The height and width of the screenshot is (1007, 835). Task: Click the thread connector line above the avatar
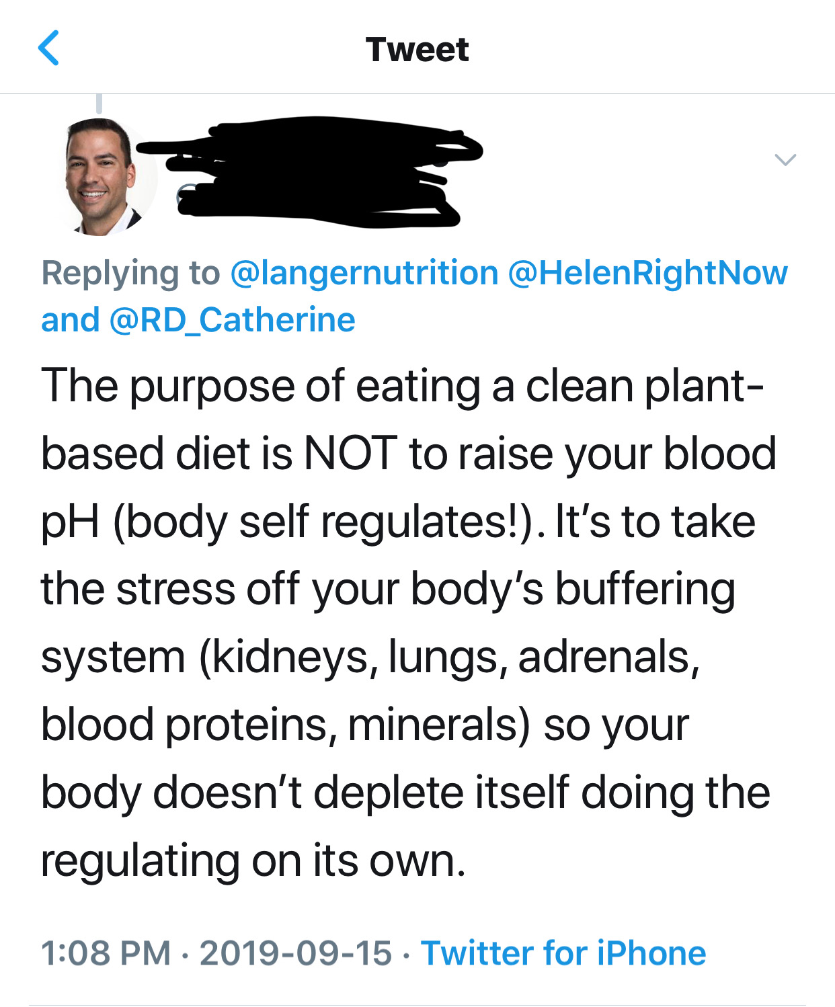pyautogui.click(x=99, y=104)
